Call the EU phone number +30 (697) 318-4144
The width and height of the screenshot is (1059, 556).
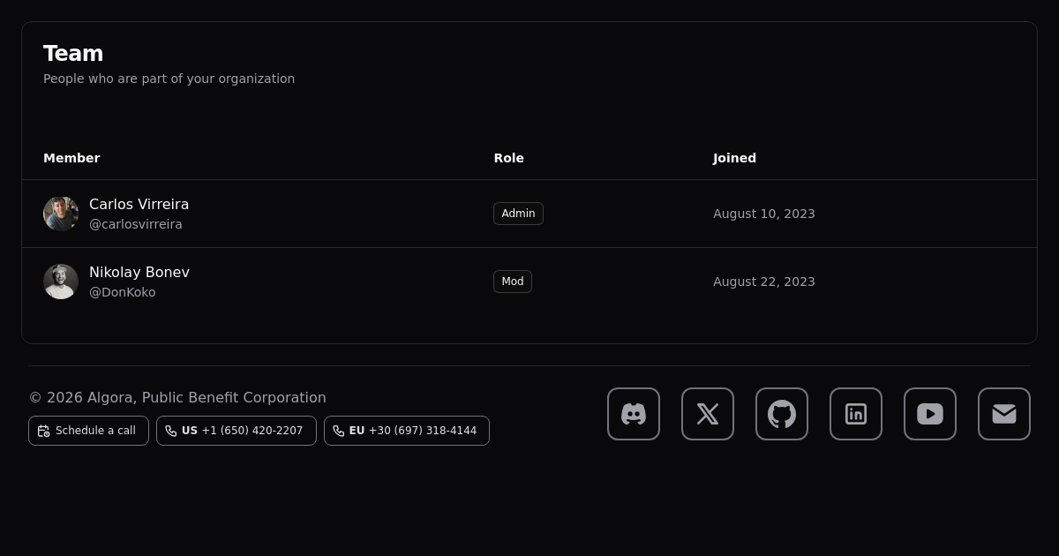(x=407, y=431)
